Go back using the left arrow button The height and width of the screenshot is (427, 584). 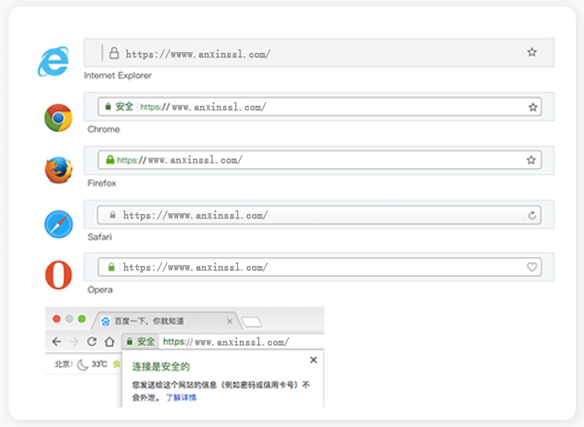[56, 342]
